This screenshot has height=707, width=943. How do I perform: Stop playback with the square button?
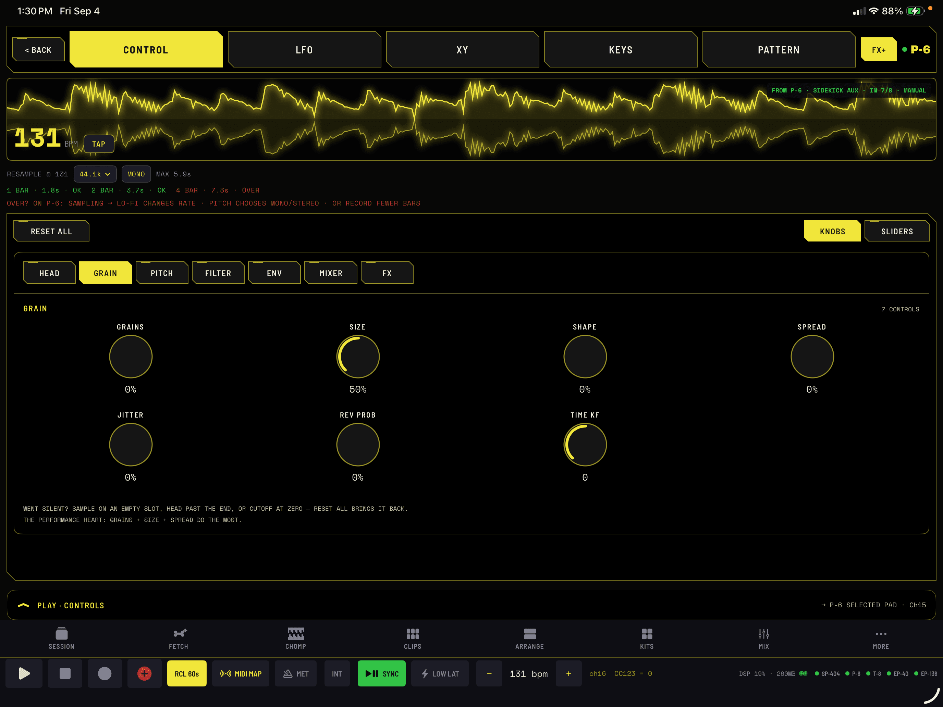(x=65, y=674)
